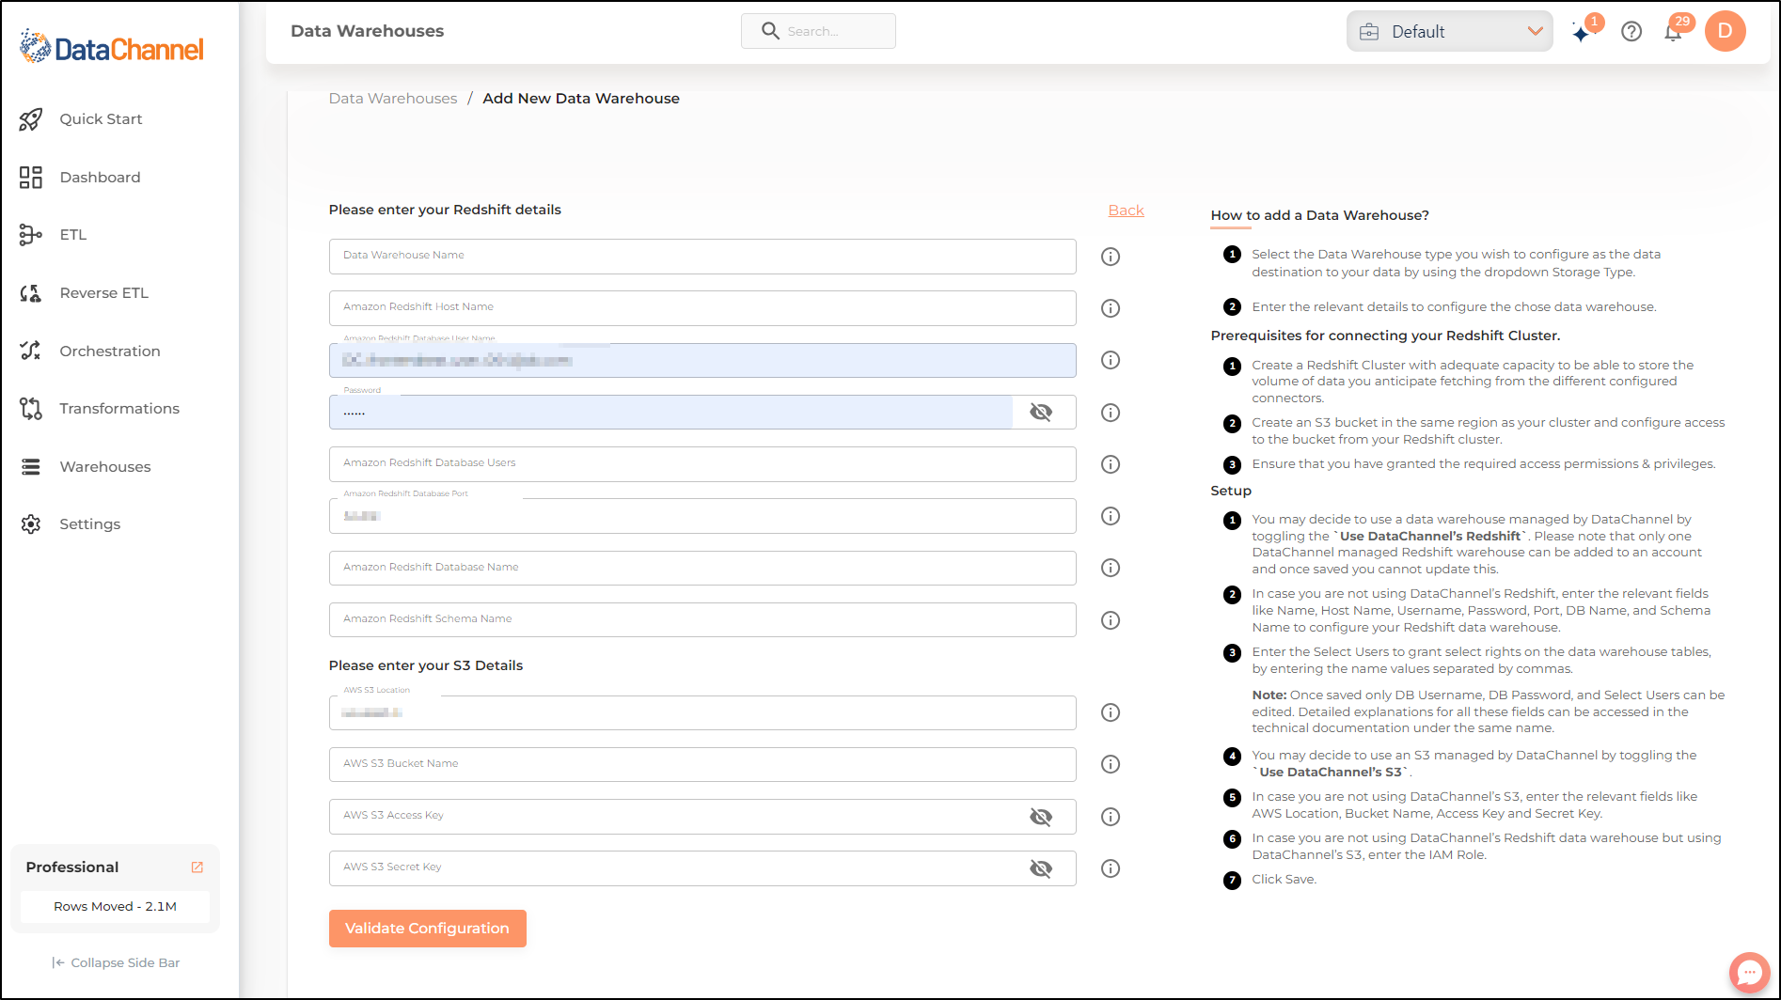Focus Amazon Redshift Database User Name field
The width and height of the screenshot is (1781, 1000).
[x=702, y=360]
